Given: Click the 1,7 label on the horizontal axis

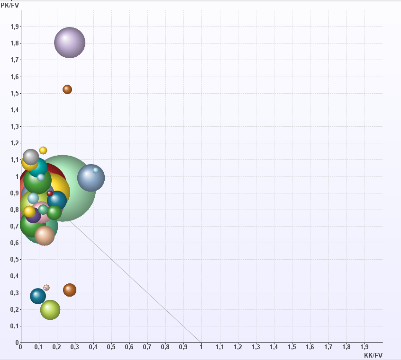Looking at the screenshot, I should click(328, 347).
